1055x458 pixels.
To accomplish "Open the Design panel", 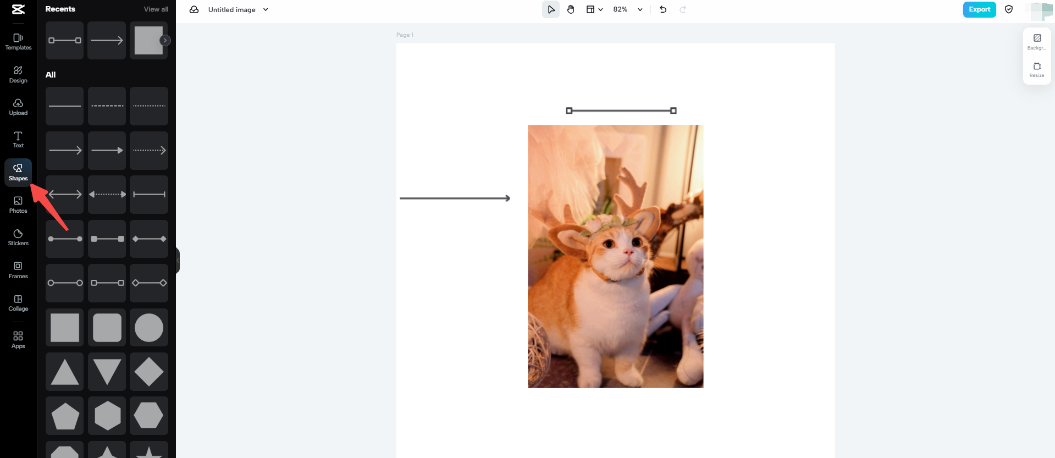I will [x=18, y=74].
